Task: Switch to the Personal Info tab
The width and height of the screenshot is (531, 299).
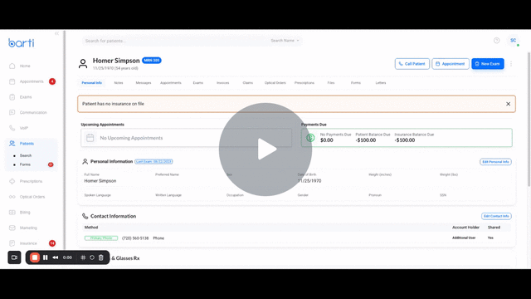Action: (x=92, y=83)
